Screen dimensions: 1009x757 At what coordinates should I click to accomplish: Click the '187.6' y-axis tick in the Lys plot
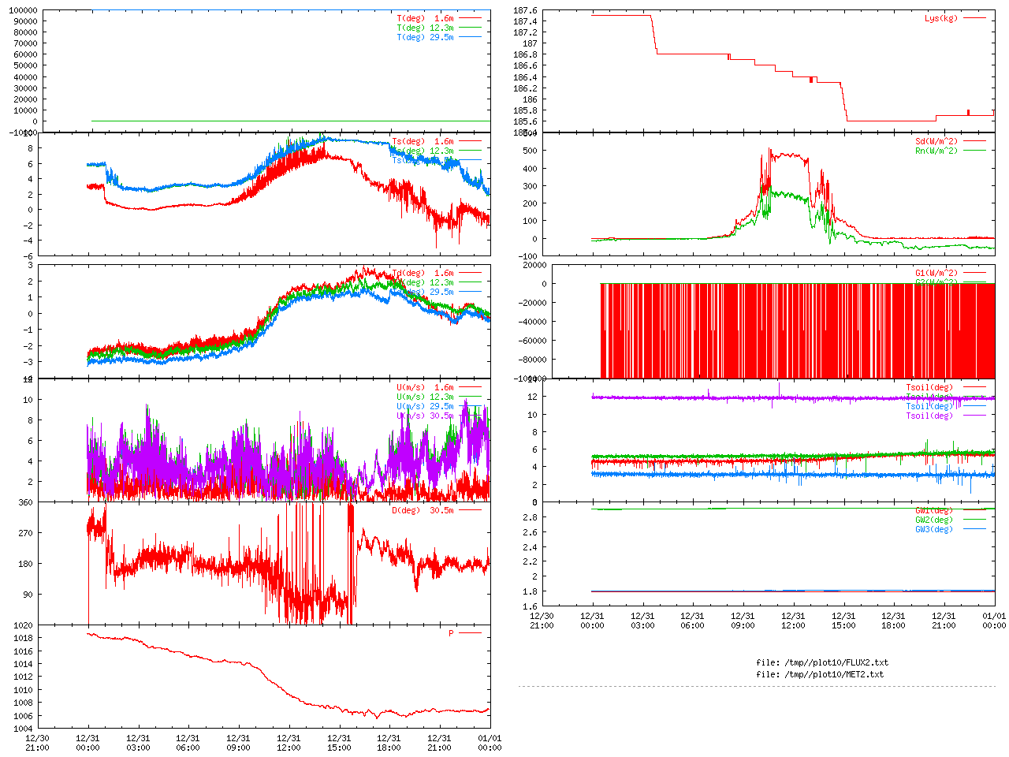[526, 10]
